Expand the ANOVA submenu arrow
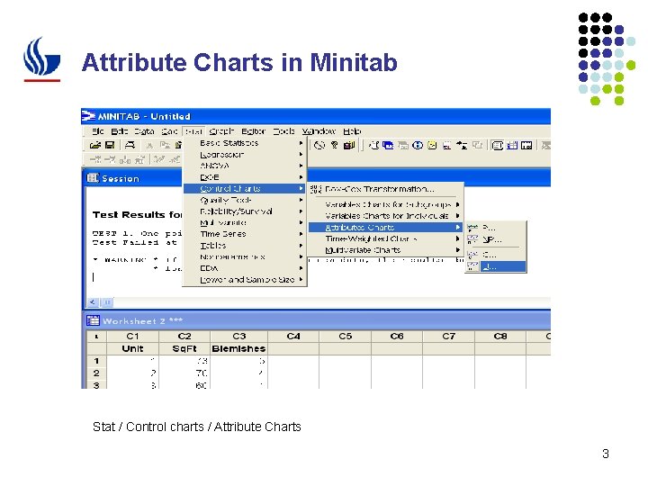648x486 pixels. point(301,166)
